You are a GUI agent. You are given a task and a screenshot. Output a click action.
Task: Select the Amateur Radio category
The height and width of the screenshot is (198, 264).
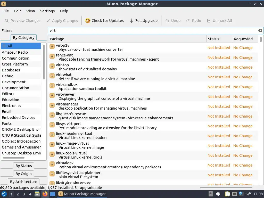21,52
